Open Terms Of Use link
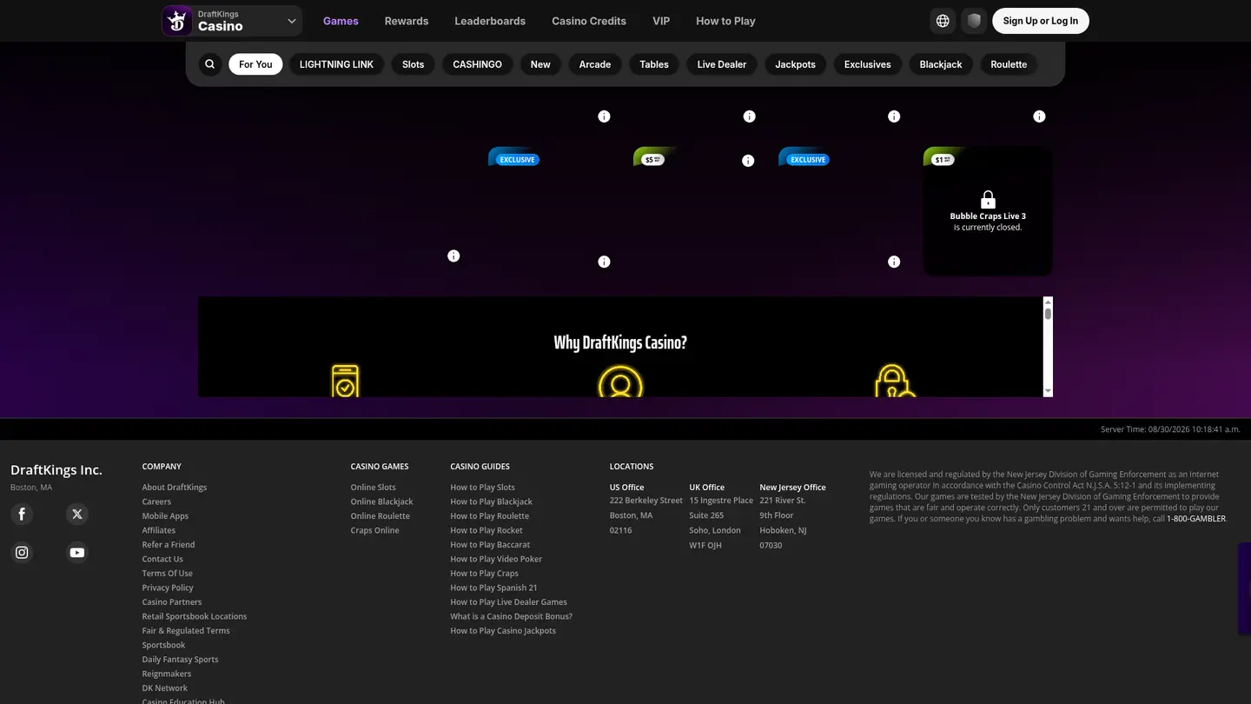The image size is (1251, 704). click(x=168, y=574)
